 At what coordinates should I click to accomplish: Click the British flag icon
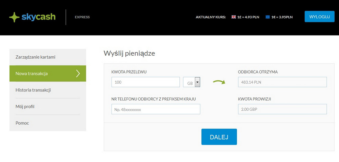pyautogui.click(x=234, y=17)
